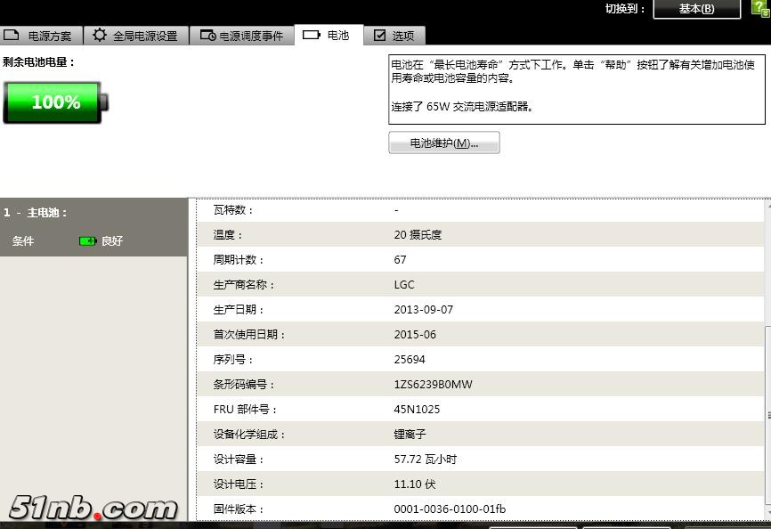Click the gear icon on 全局电源设置 tab
This screenshot has width=771, height=529.
(x=100, y=35)
